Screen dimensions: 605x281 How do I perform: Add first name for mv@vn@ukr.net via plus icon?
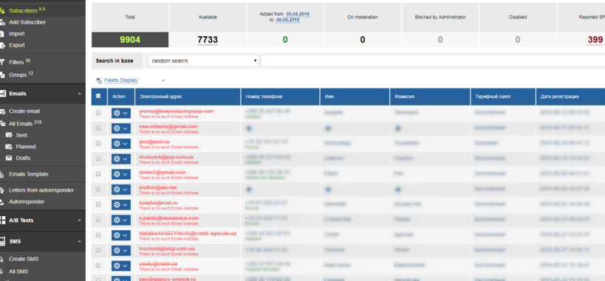click(x=328, y=190)
